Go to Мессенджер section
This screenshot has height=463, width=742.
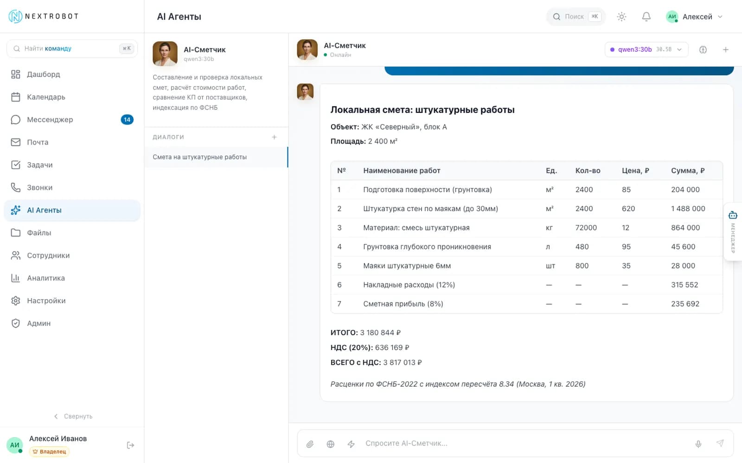click(x=72, y=119)
